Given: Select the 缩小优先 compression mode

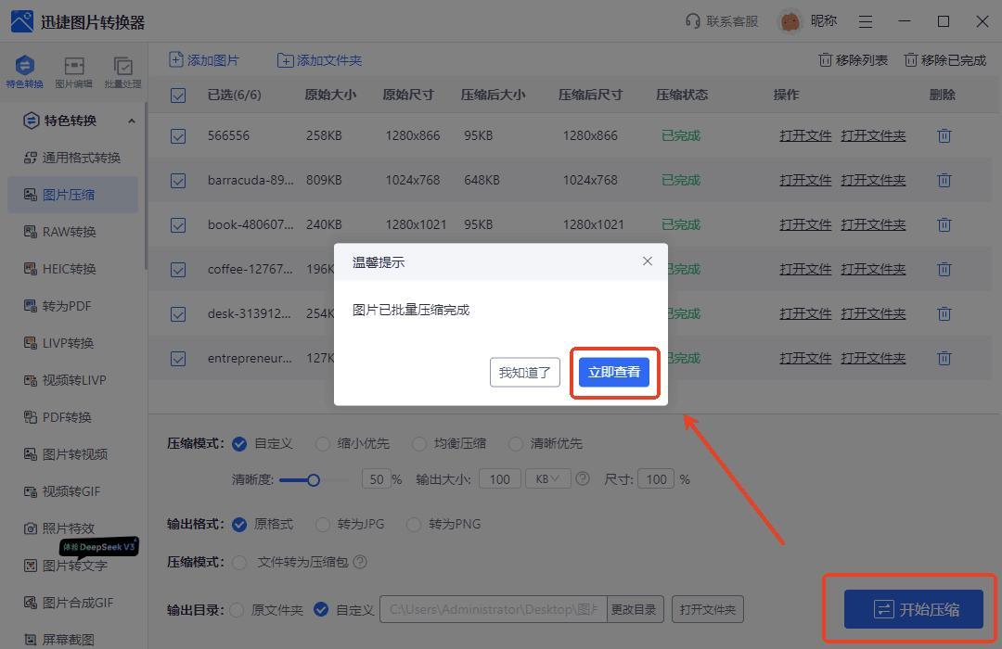Looking at the screenshot, I should pos(323,444).
